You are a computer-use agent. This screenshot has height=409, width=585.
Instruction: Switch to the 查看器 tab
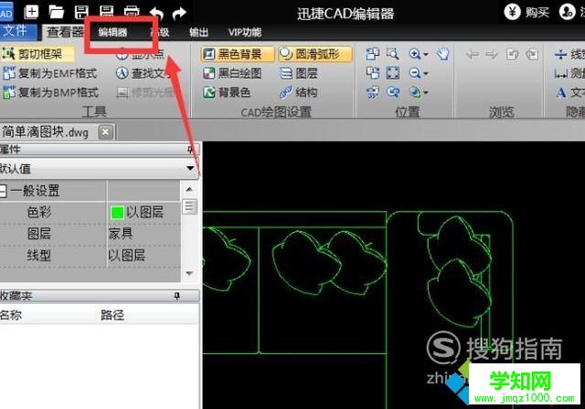64,32
